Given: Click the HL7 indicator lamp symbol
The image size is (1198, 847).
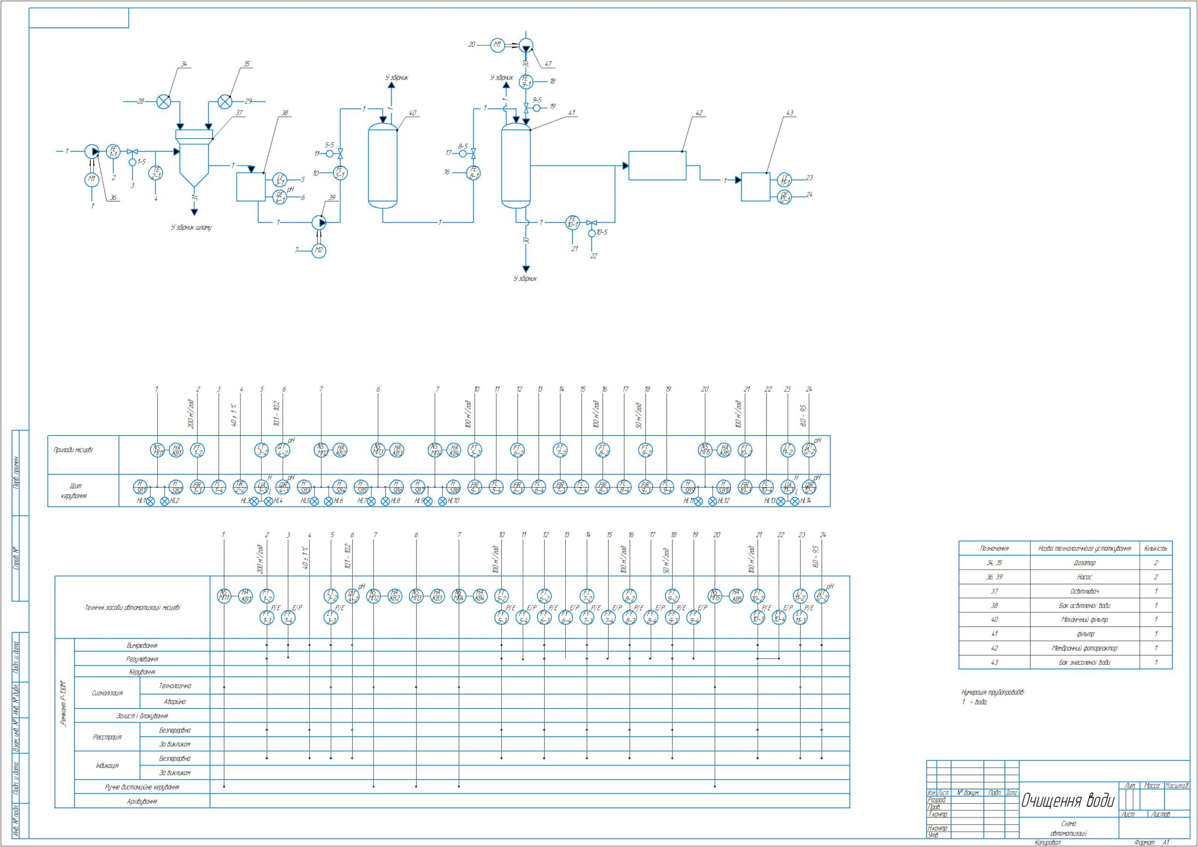Looking at the screenshot, I should coord(371,501).
